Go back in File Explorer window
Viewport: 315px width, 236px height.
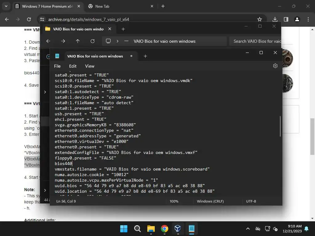(48, 41)
